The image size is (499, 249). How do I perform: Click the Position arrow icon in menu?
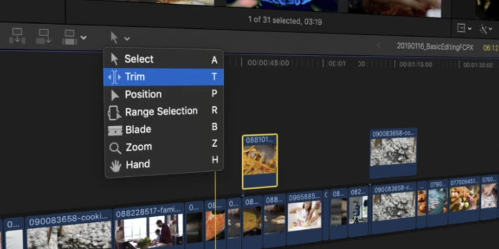(x=114, y=95)
